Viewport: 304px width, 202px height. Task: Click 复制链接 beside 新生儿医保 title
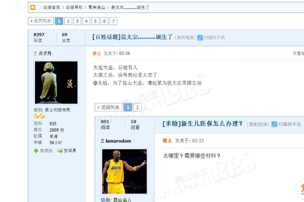click(x=258, y=124)
